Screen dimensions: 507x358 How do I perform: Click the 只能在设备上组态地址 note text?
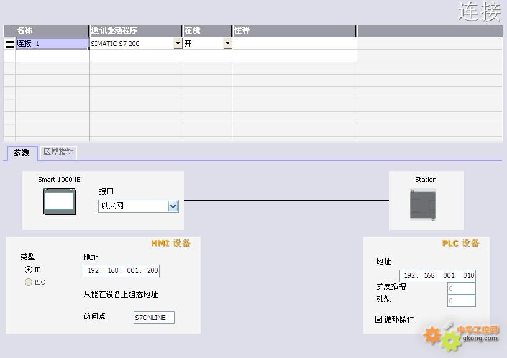click(121, 294)
